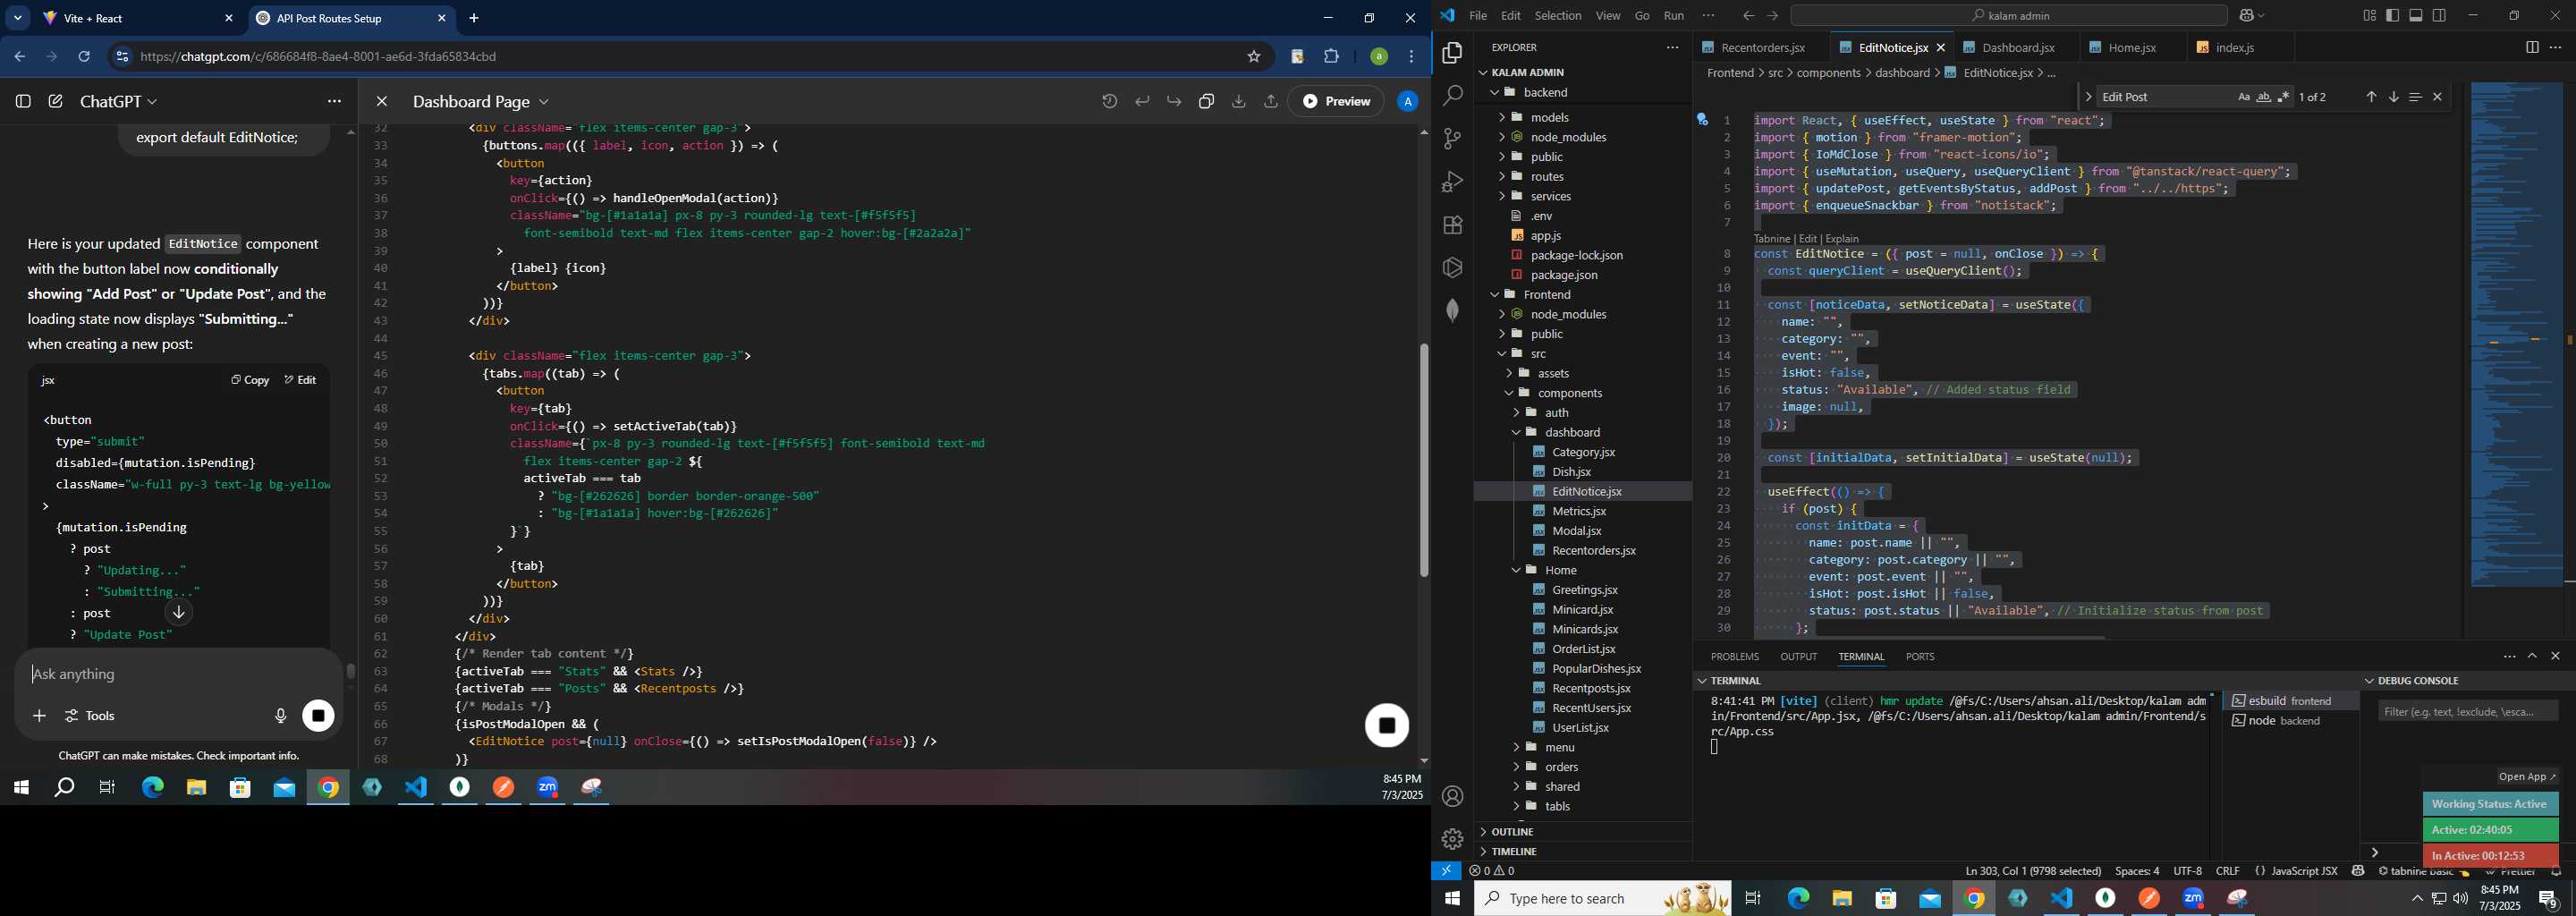Toggle the Primary Side Bar visibility
Viewport: 2576px width, 916px height.
point(2392,16)
